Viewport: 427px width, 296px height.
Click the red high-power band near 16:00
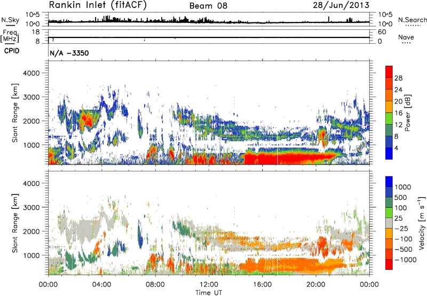pos(289,158)
